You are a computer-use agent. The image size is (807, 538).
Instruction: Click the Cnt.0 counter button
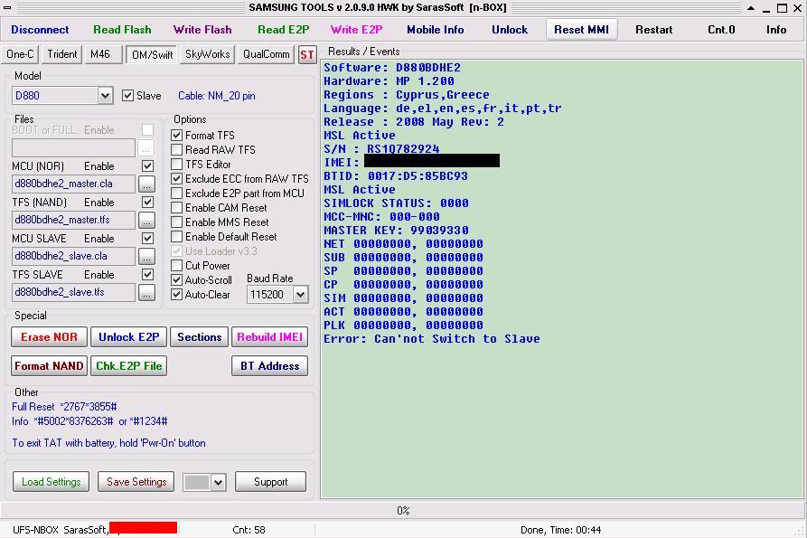pos(721,30)
